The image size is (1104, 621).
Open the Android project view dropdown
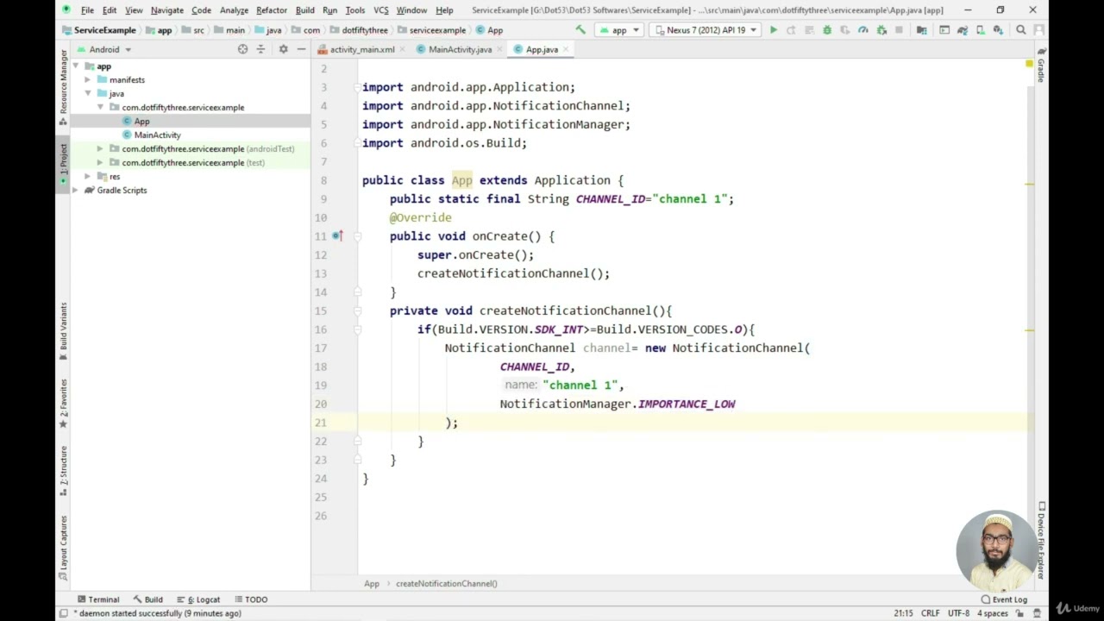[103, 50]
